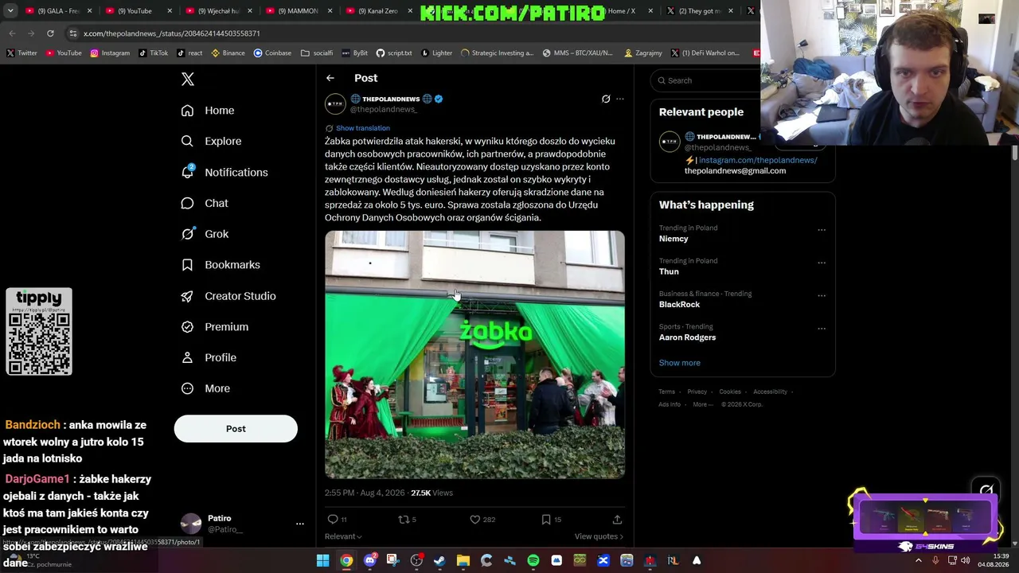Click the share post icon
Screen dimensions: 1019x573
[617, 520]
